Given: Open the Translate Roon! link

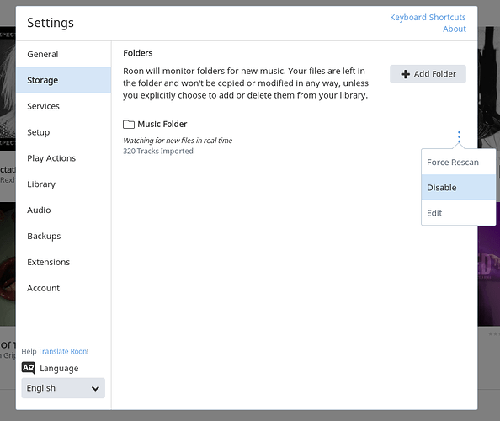Looking at the screenshot, I should click(x=63, y=351).
